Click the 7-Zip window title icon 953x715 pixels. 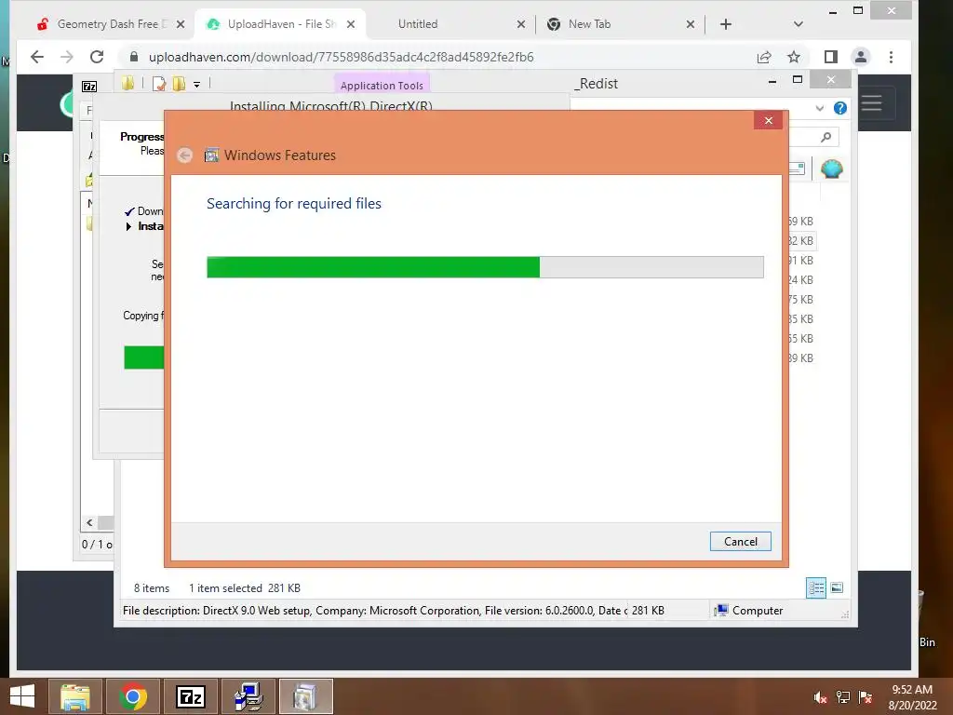(x=89, y=87)
